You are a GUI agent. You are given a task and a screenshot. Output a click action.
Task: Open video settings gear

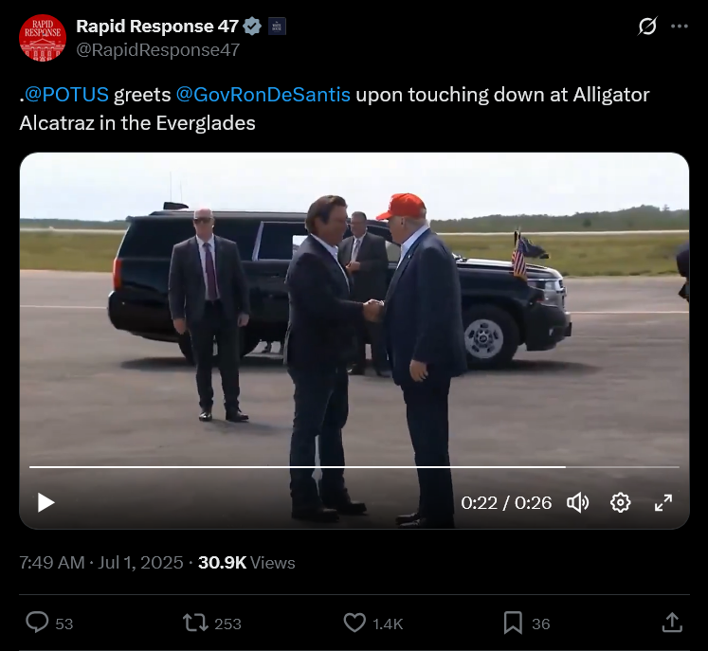click(x=621, y=502)
